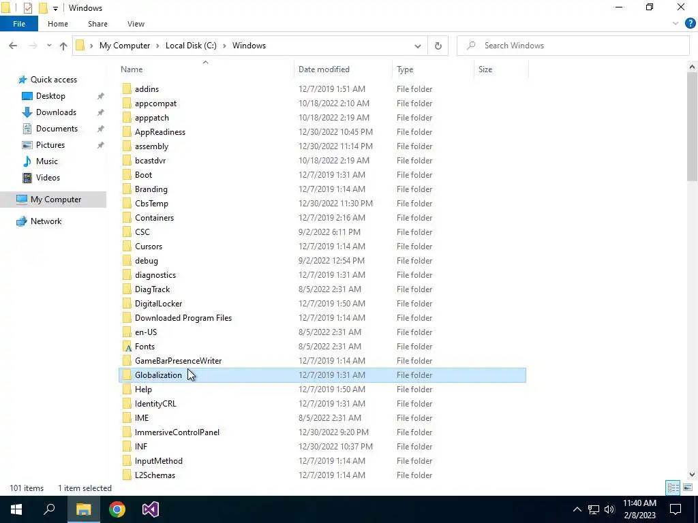This screenshot has height=523, width=698.
Task: Click My Computer in the address bar
Action: point(125,46)
